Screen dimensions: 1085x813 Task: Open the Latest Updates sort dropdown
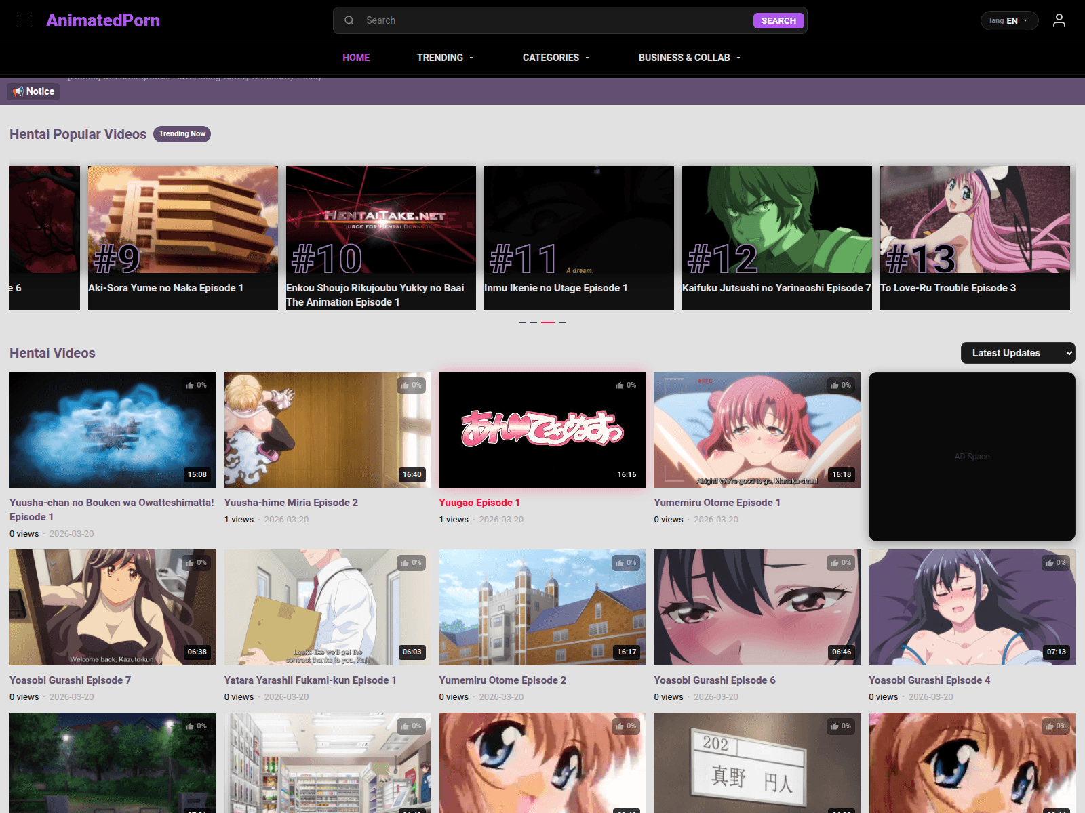click(x=1017, y=353)
